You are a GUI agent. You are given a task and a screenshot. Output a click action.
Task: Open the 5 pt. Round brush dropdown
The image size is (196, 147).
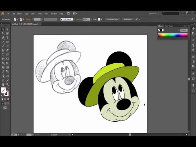[x=74, y=19]
